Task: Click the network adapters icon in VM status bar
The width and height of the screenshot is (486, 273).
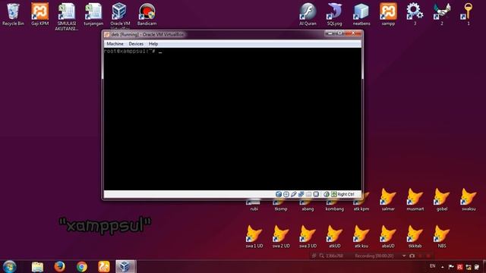Action: pyautogui.click(x=301, y=194)
